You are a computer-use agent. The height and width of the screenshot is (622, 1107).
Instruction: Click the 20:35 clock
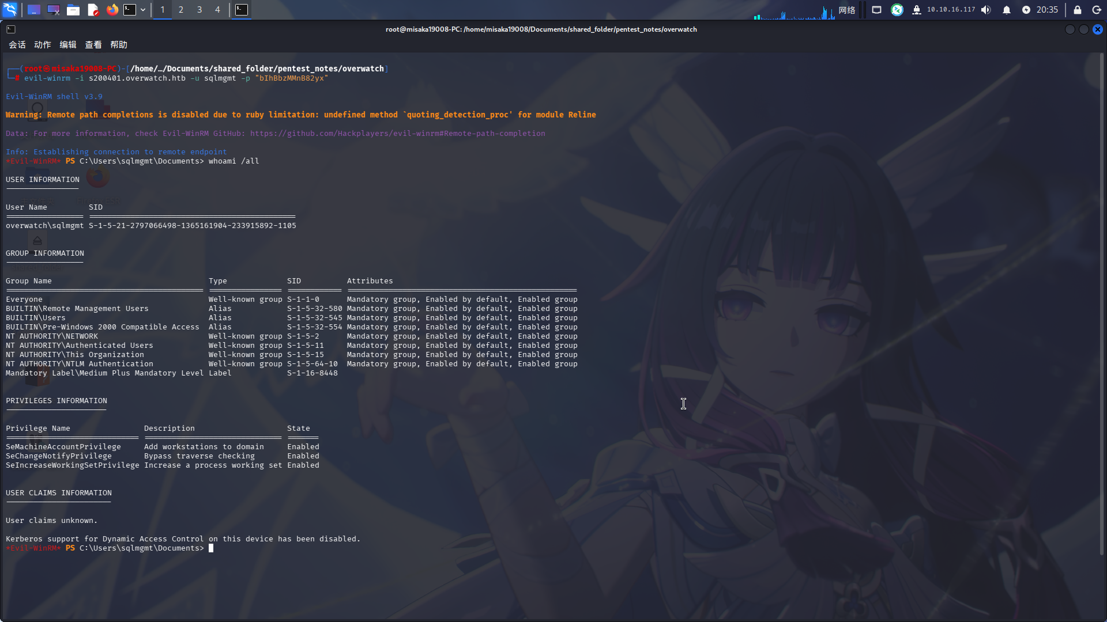[x=1047, y=10]
